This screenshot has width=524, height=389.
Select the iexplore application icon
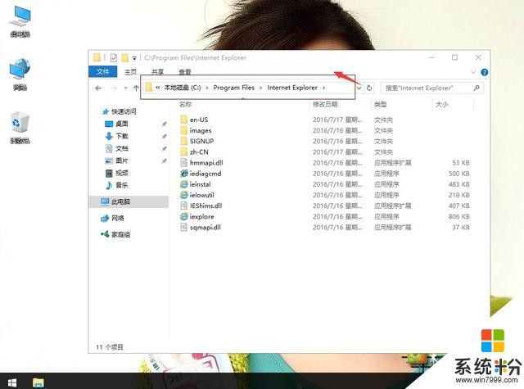183,216
